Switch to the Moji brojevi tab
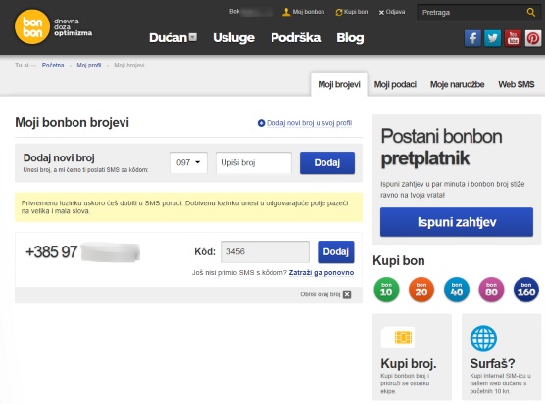The width and height of the screenshot is (545, 404). 339,84
